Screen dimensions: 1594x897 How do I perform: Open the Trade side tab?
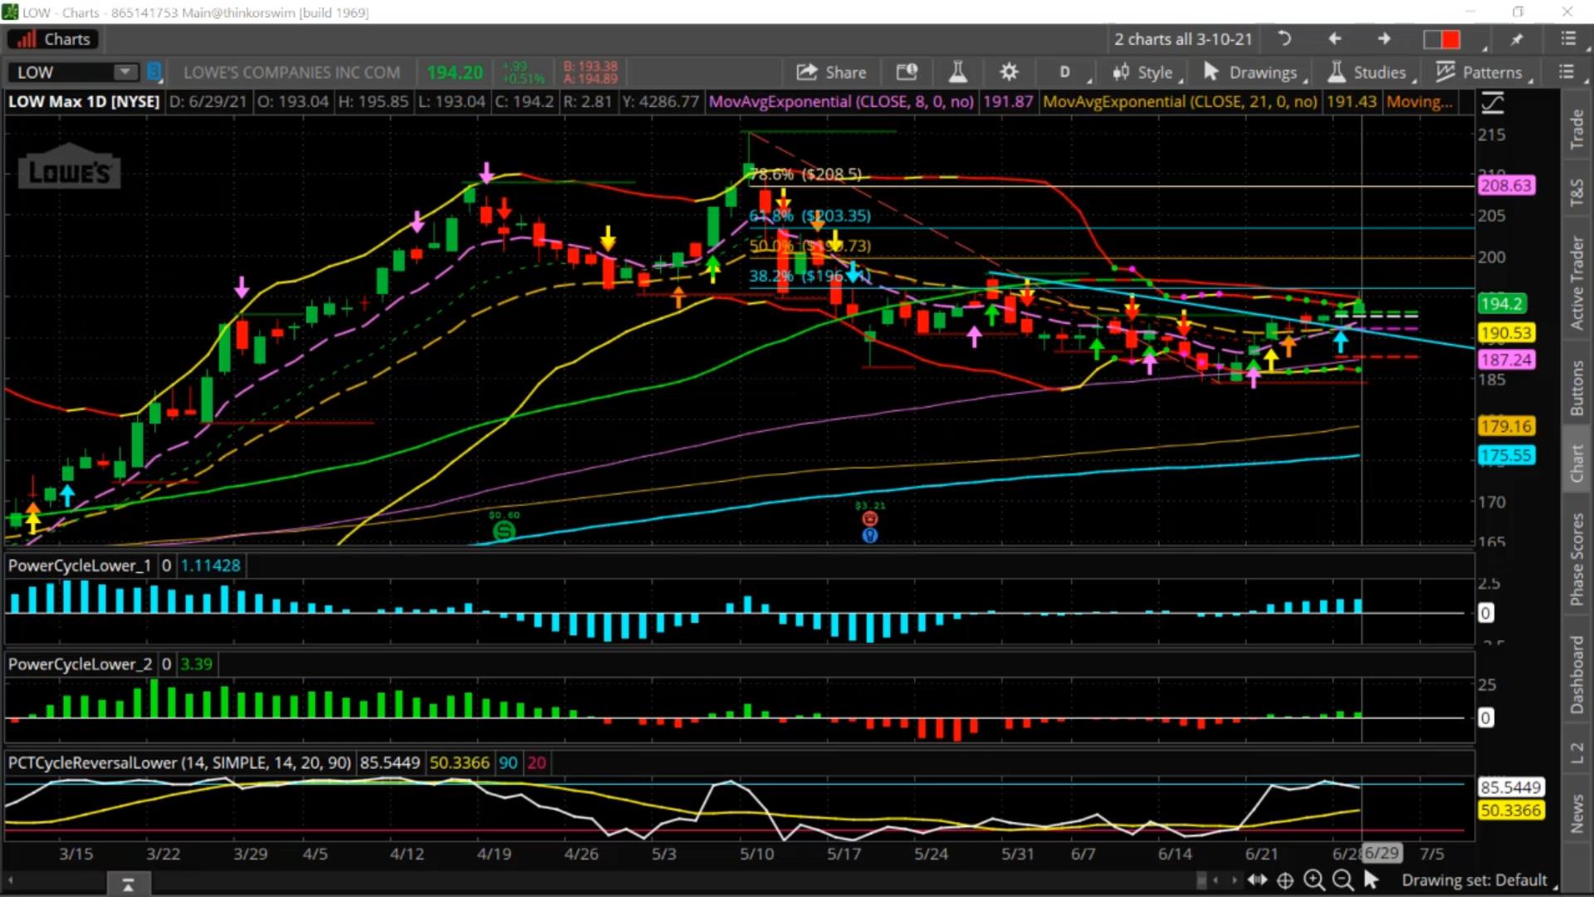pyautogui.click(x=1576, y=130)
